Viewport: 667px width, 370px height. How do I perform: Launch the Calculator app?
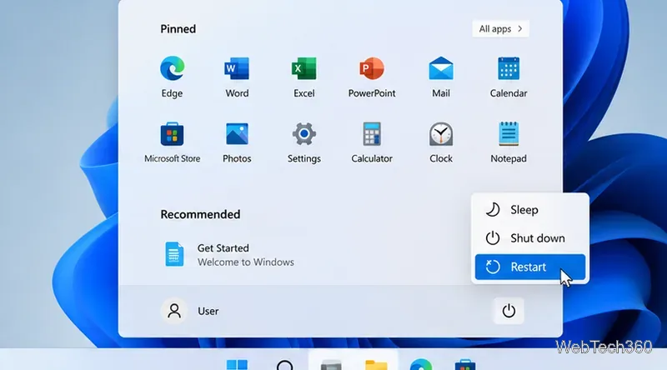pyautogui.click(x=371, y=142)
